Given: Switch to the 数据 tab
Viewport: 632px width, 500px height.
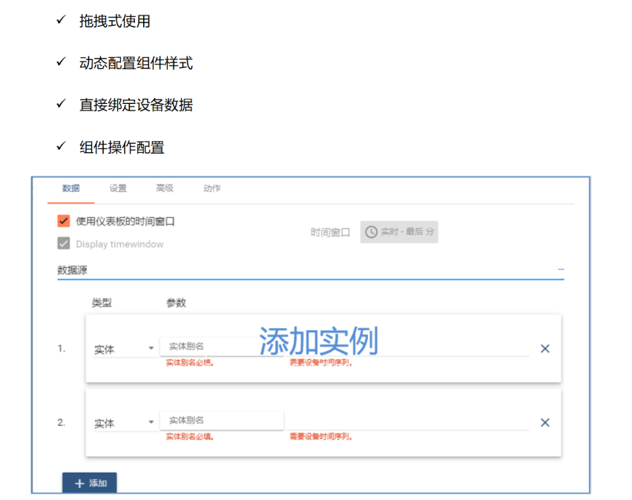Looking at the screenshot, I should (71, 188).
